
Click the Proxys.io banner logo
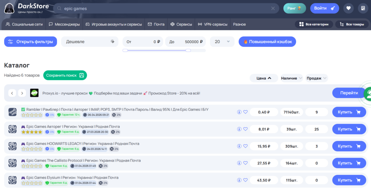[34, 93]
